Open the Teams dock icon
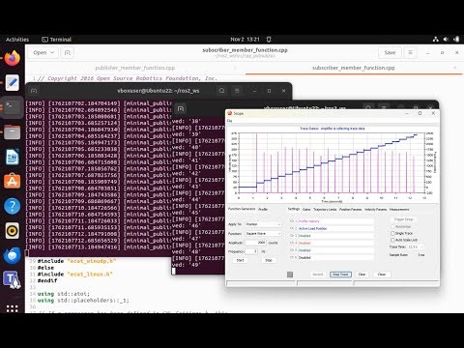Image resolution: width=464 pixels, height=348 pixels. (x=13, y=279)
